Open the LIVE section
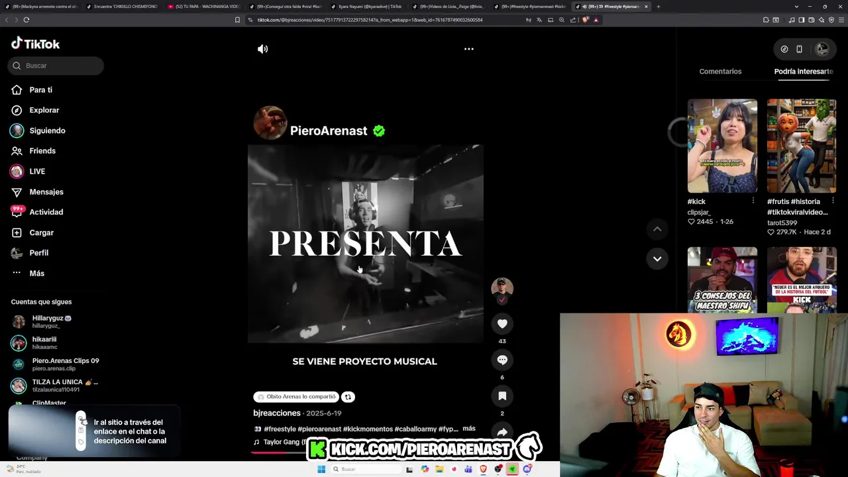 click(x=37, y=172)
